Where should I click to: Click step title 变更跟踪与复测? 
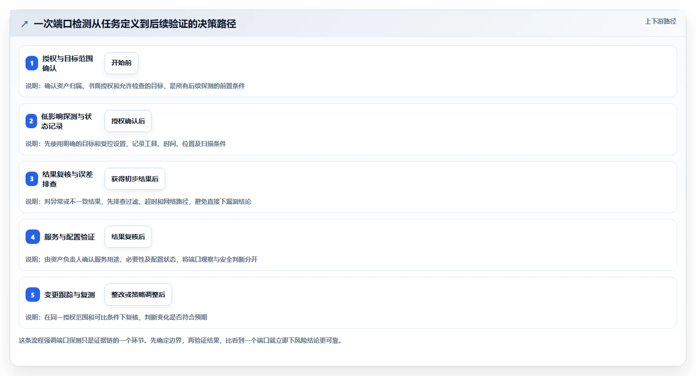(x=69, y=295)
